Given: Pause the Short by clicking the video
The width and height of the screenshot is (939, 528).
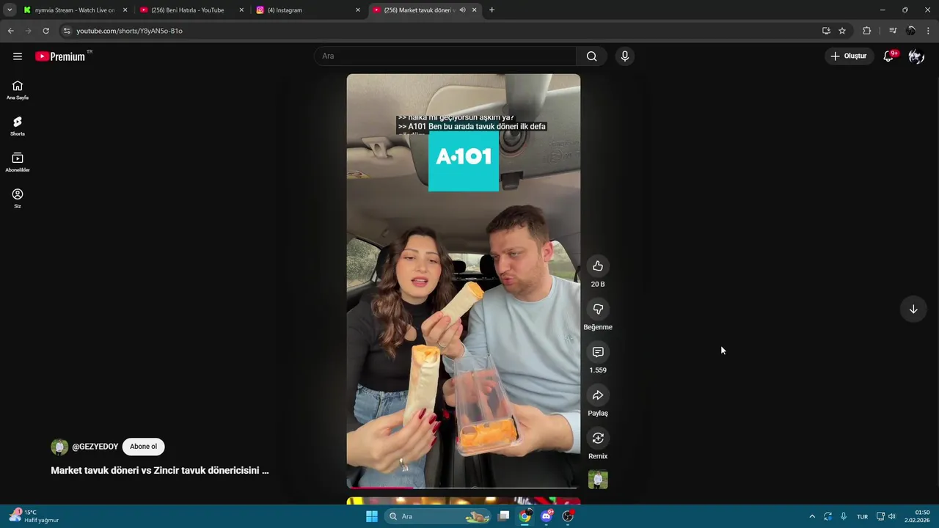Looking at the screenshot, I should (464, 281).
